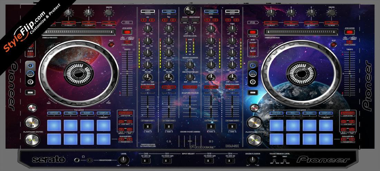Activate left deck AUTO LOOP button

point(125,113)
